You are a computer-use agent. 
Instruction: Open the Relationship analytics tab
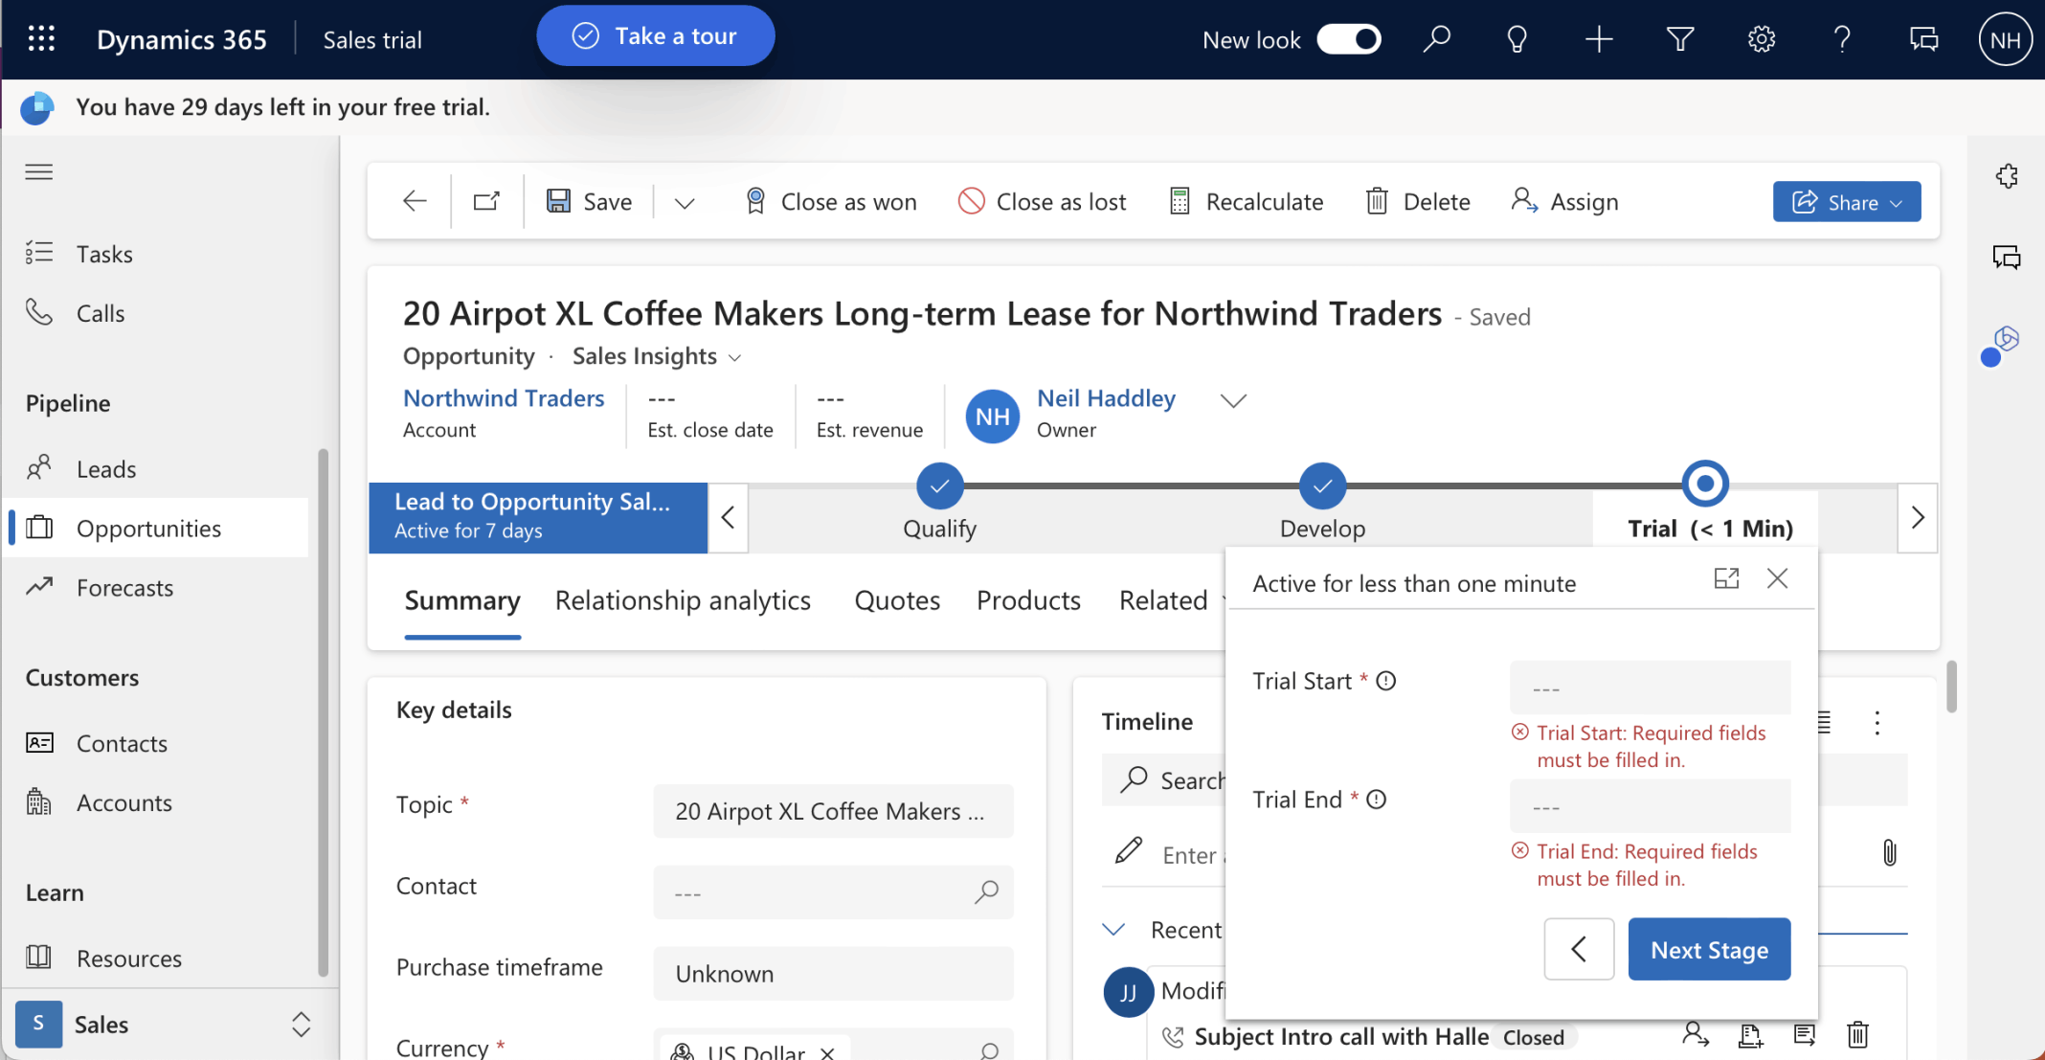tap(683, 600)
